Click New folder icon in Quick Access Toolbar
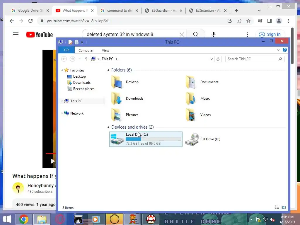This screenshot has height=225, width=300. point(76,42)
